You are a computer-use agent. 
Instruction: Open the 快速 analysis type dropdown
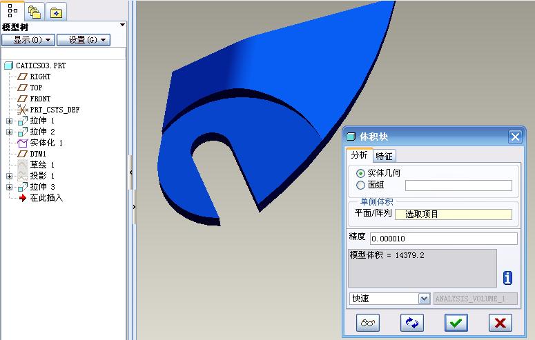coord(424,299)
